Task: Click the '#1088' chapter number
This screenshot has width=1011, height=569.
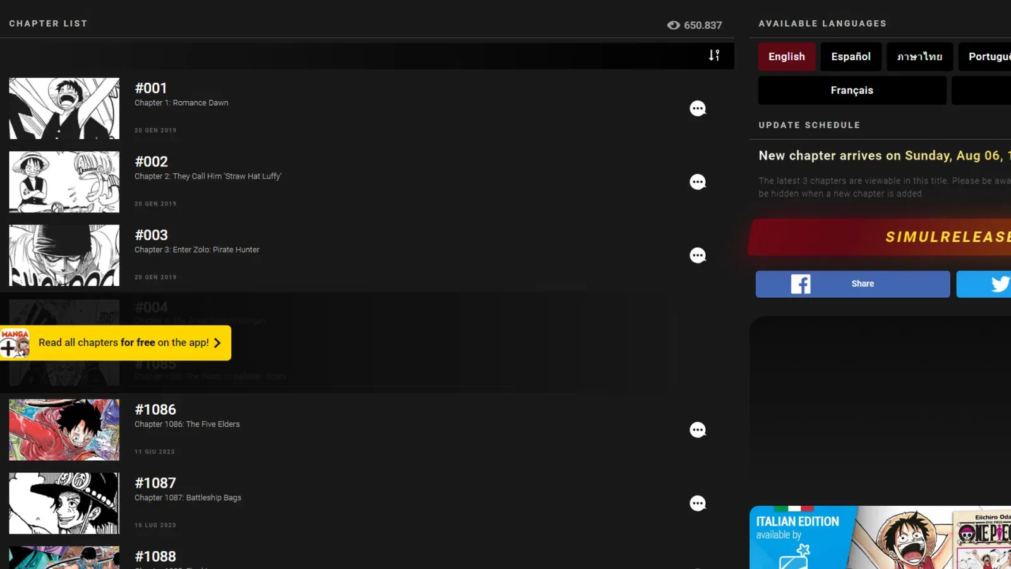Action: coord(155,556)
